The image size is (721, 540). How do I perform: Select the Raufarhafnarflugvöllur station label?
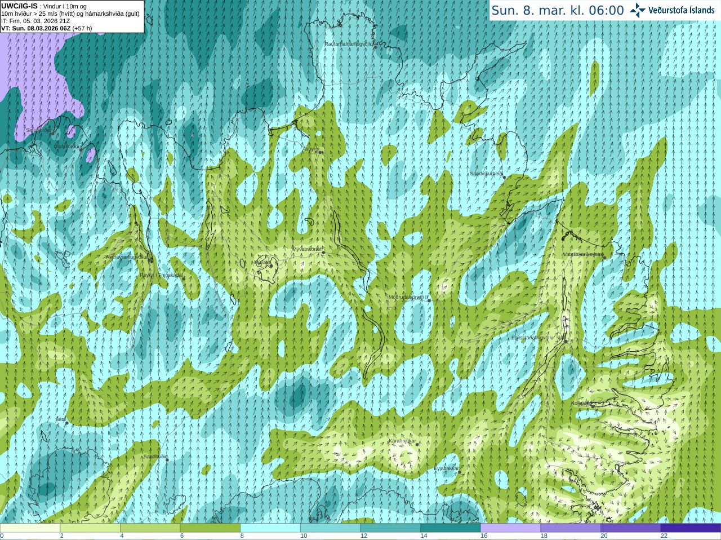[x=349, y=43]
